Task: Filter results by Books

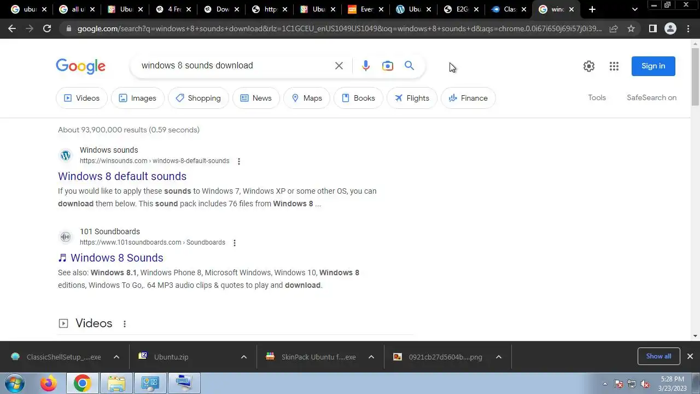Action: coord(358,98)
